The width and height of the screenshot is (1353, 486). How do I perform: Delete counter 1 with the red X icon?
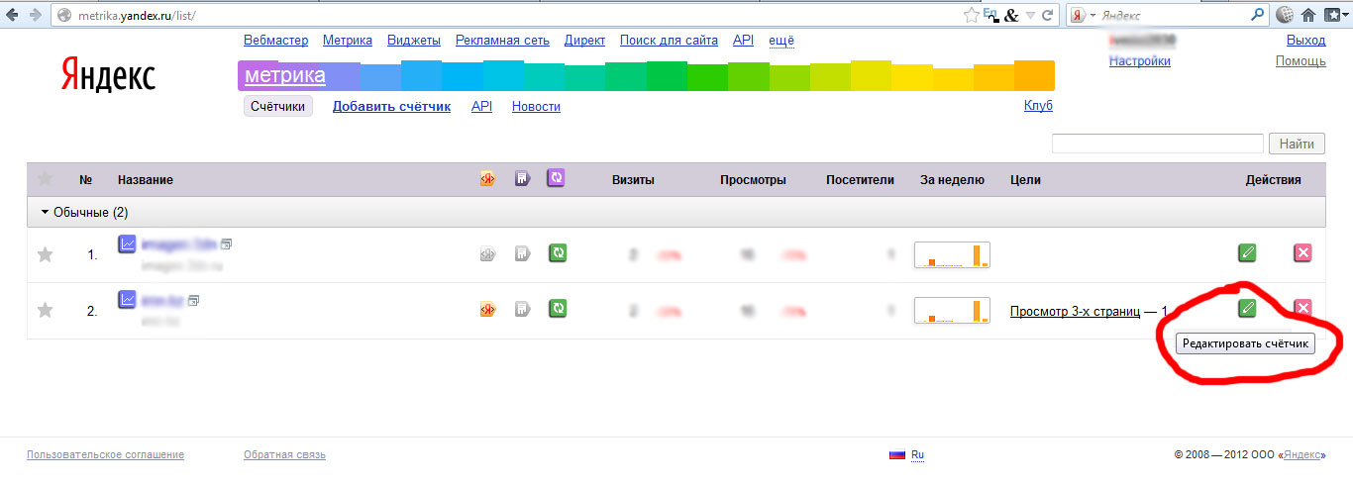pos(1302,253)
